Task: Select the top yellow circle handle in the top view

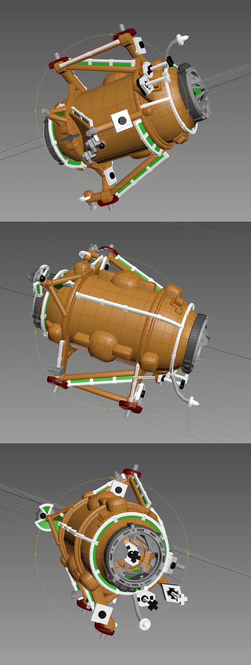Action: coord(112,34)
